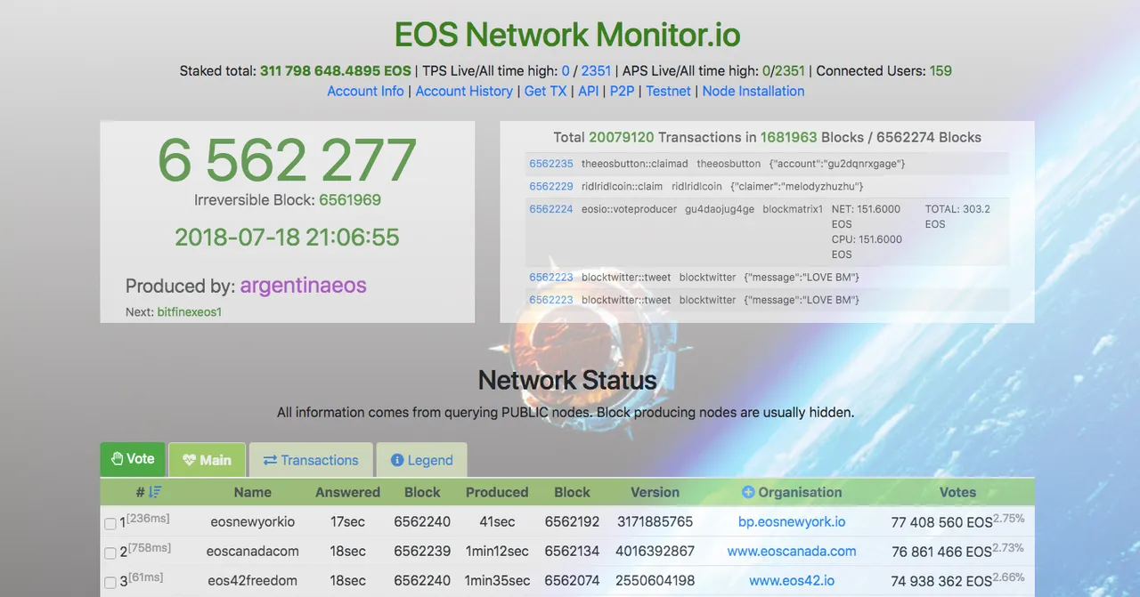
Task: Click the timestamp 2018-07-18 21:06:55
Action: pos(287,237)
